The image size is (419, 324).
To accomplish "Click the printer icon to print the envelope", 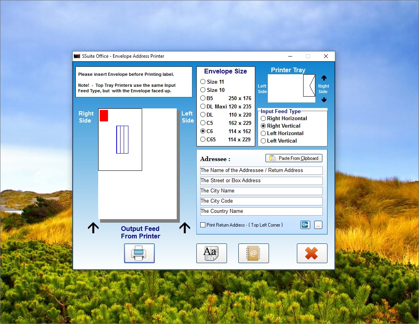I will [139, 253].
